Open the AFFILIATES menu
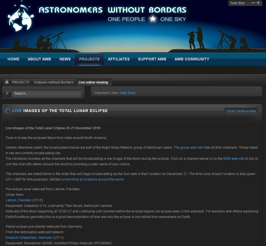The width and height of the screenshot is (266, 246). 119,59
